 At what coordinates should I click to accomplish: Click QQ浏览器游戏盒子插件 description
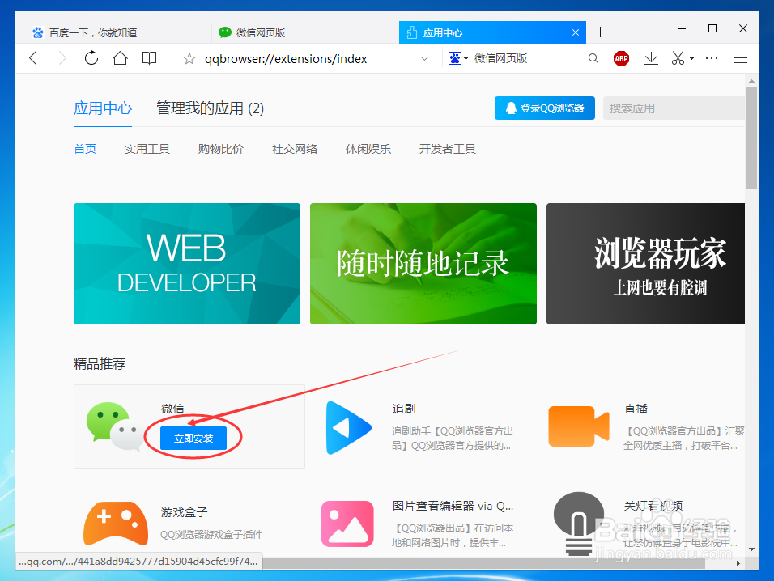pos(211,535)
